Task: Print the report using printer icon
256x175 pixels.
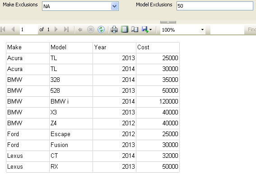Action: pos(114,29)
